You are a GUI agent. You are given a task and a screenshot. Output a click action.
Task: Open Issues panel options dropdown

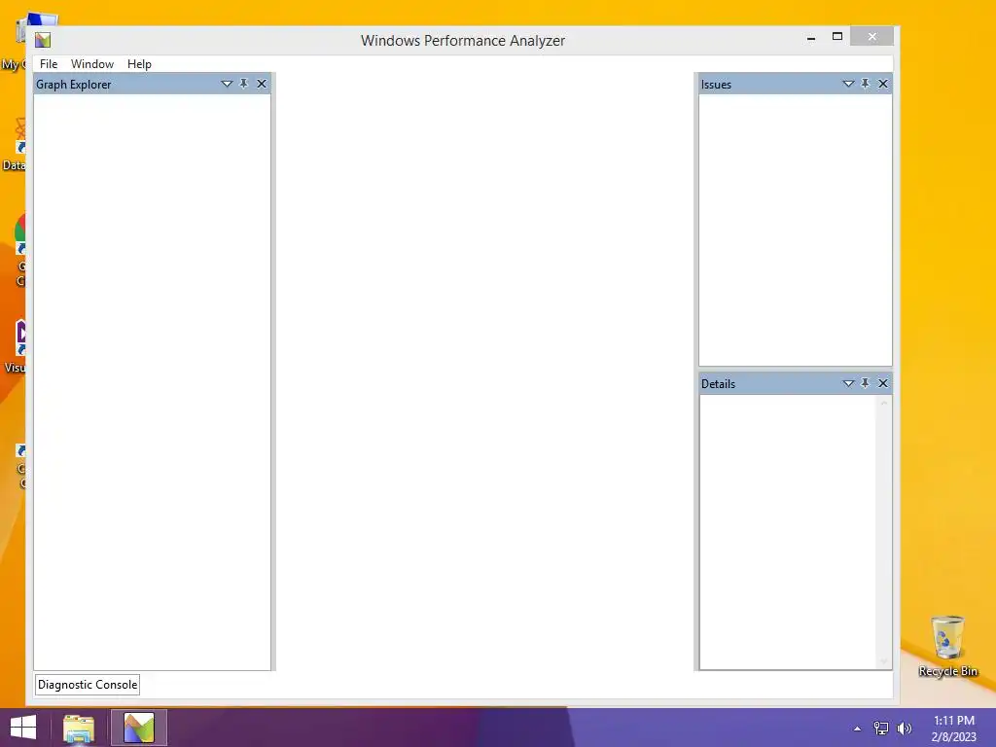[848, 84]
